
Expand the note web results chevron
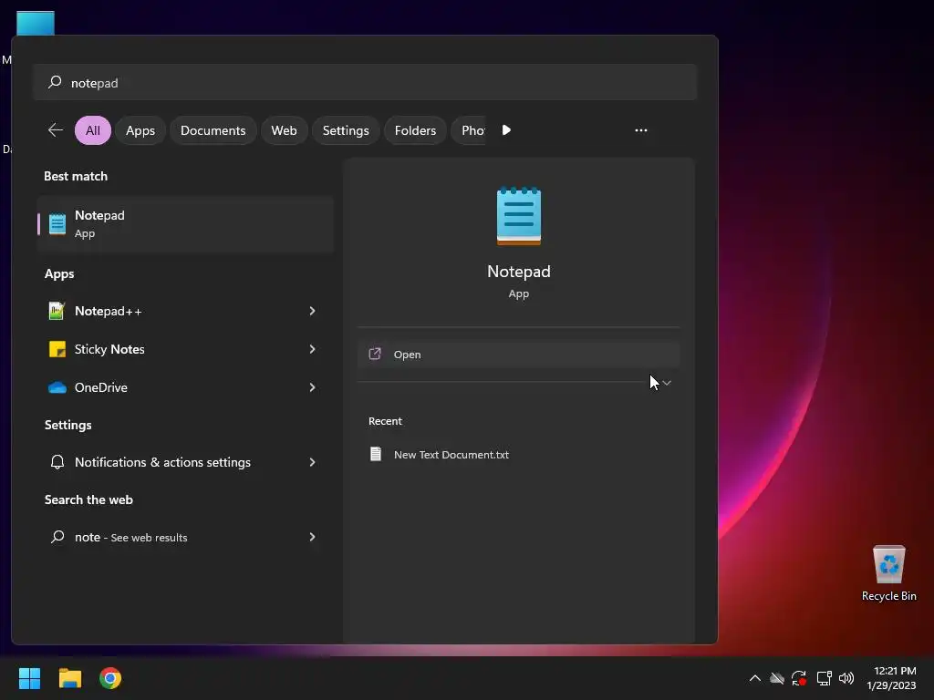312,537
